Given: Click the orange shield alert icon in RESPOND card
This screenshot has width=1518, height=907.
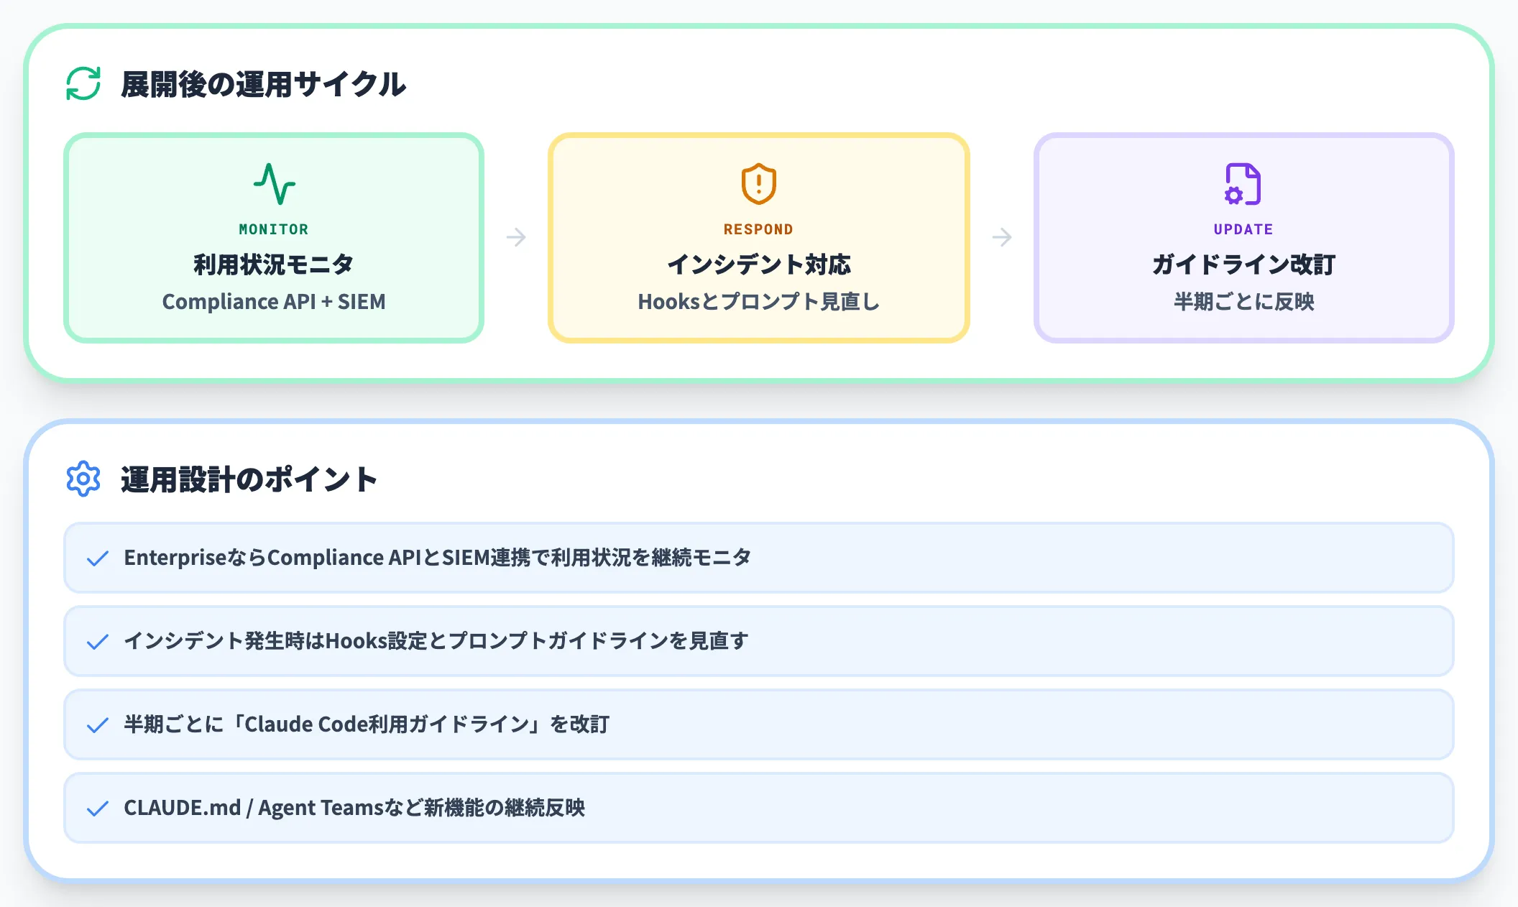Looking at the screenshot, I should (758, 184).
